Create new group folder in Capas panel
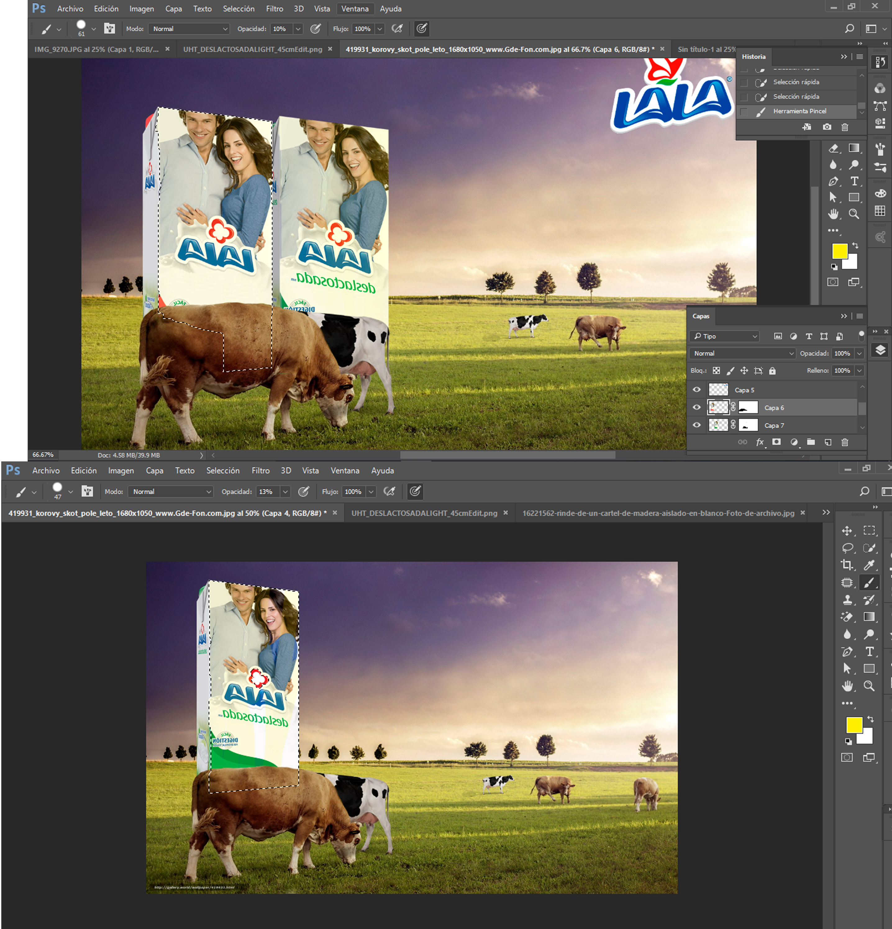892x929 pixels. (811, 442)
